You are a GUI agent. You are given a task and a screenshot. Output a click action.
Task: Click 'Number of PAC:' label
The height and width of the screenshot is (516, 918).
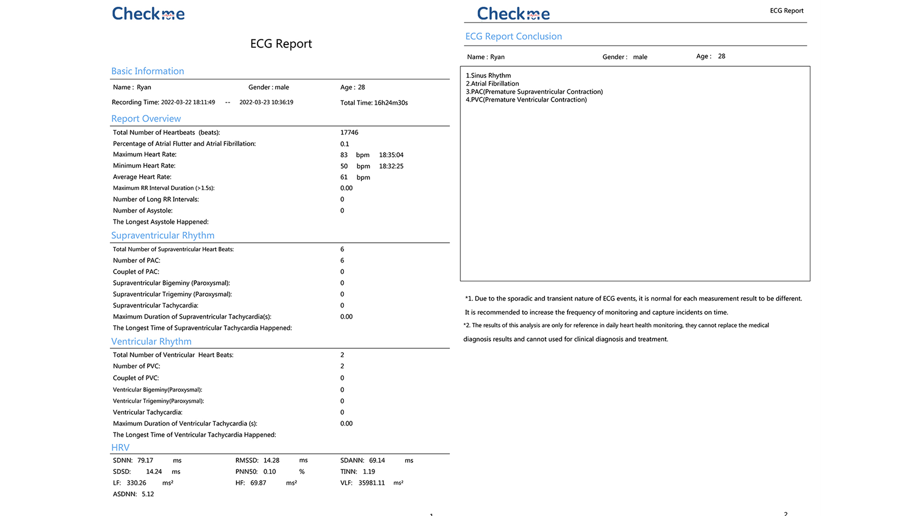[x=137, y=260]
